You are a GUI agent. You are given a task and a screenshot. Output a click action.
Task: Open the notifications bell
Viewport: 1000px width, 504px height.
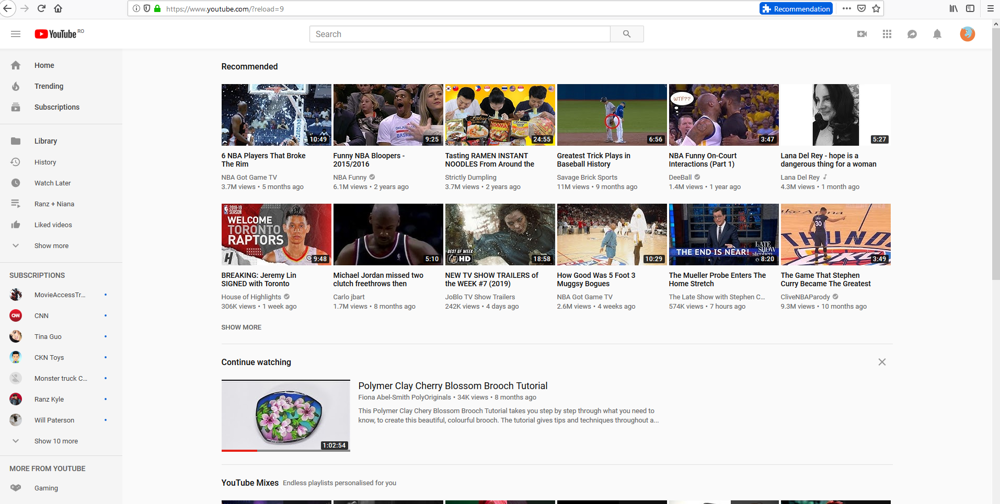(x=937, y=34)
